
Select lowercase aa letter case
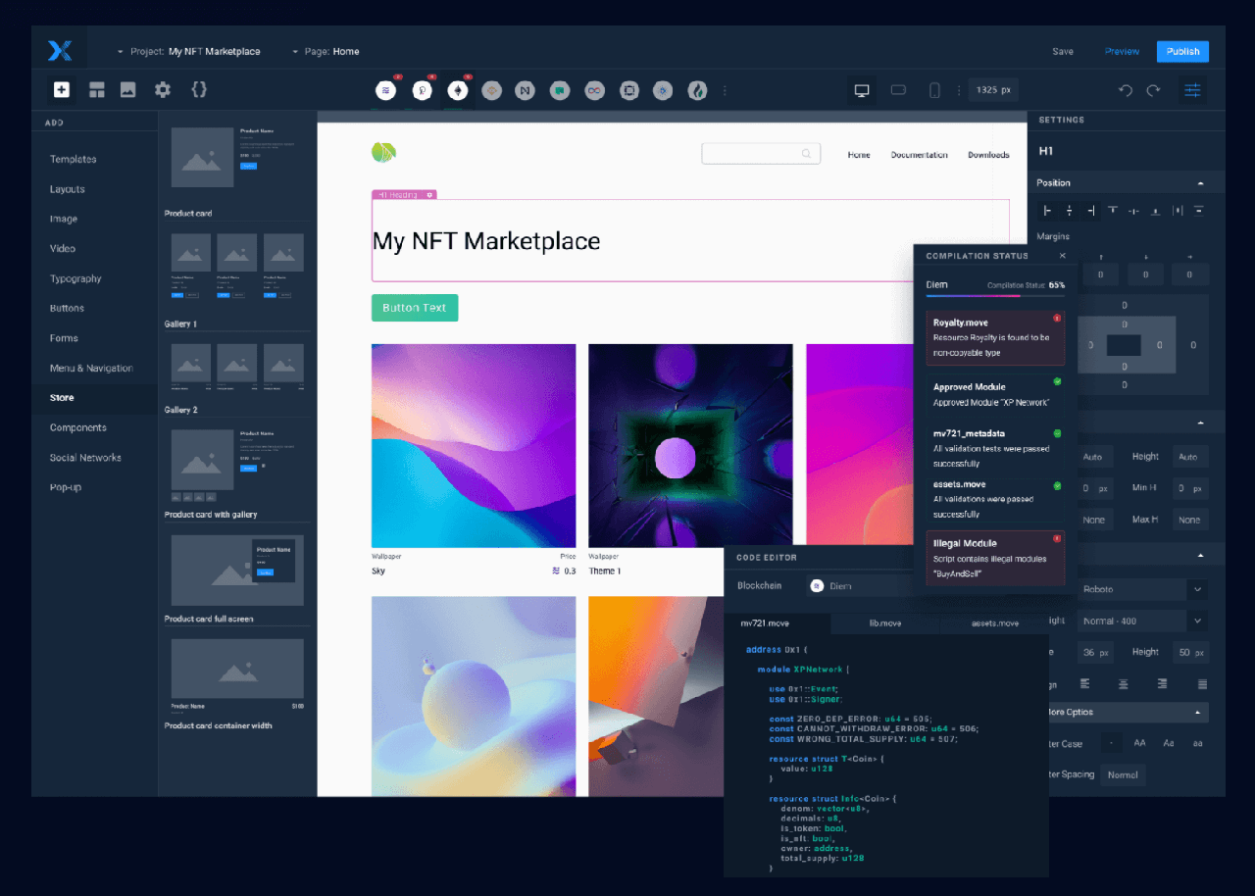tap(1198, 743)
